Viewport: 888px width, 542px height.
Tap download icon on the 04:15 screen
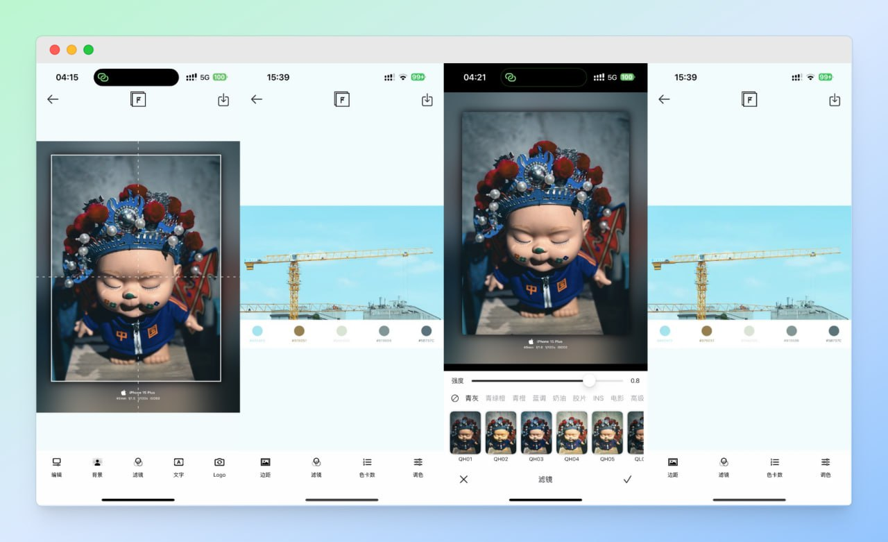(223, 100)
